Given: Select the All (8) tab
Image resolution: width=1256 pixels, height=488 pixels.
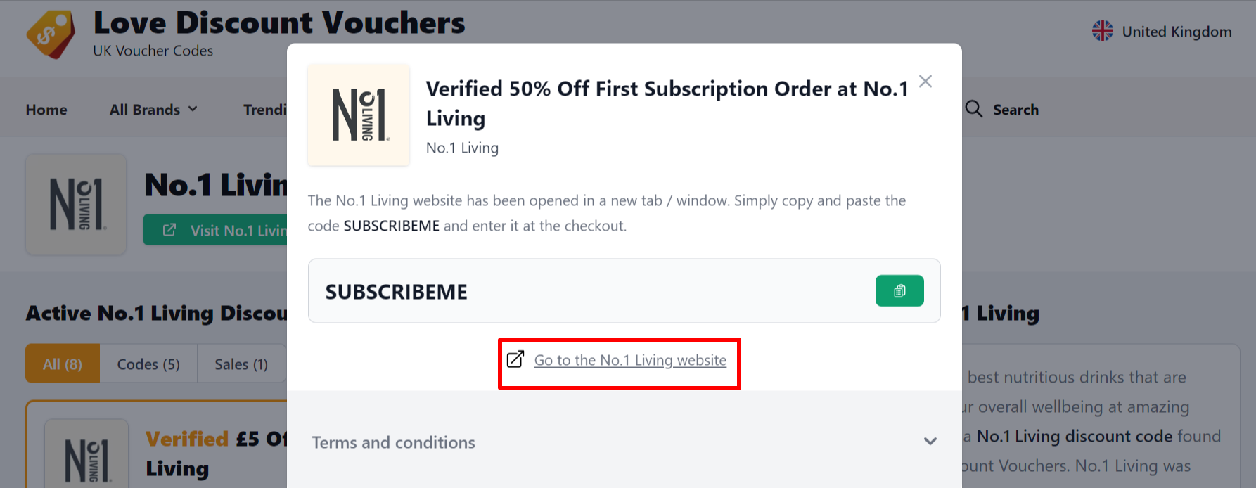Looking at the screenshot, I should pos(63,364).
